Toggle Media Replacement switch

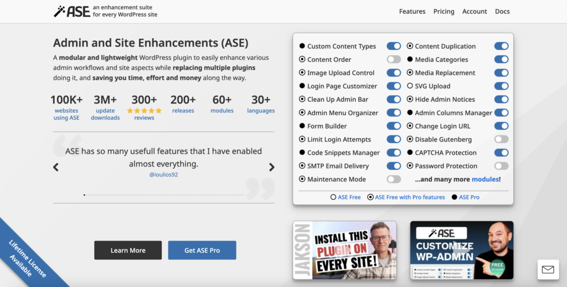coord(501,73)
